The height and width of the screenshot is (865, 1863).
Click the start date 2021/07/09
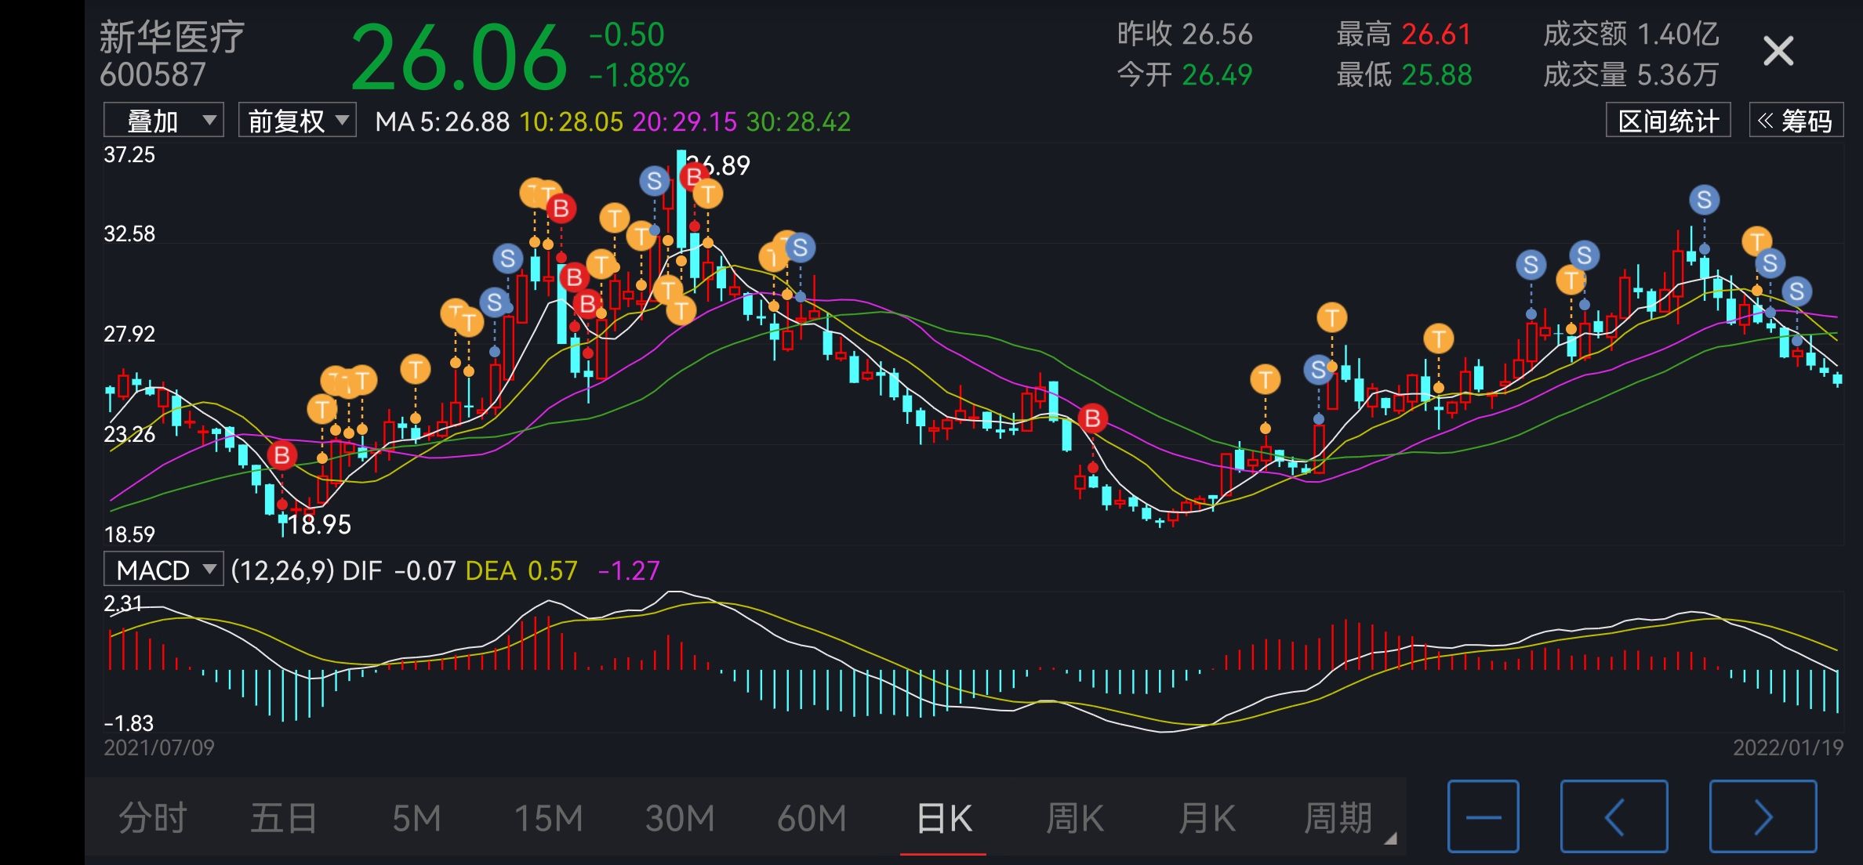coord(159,747)
